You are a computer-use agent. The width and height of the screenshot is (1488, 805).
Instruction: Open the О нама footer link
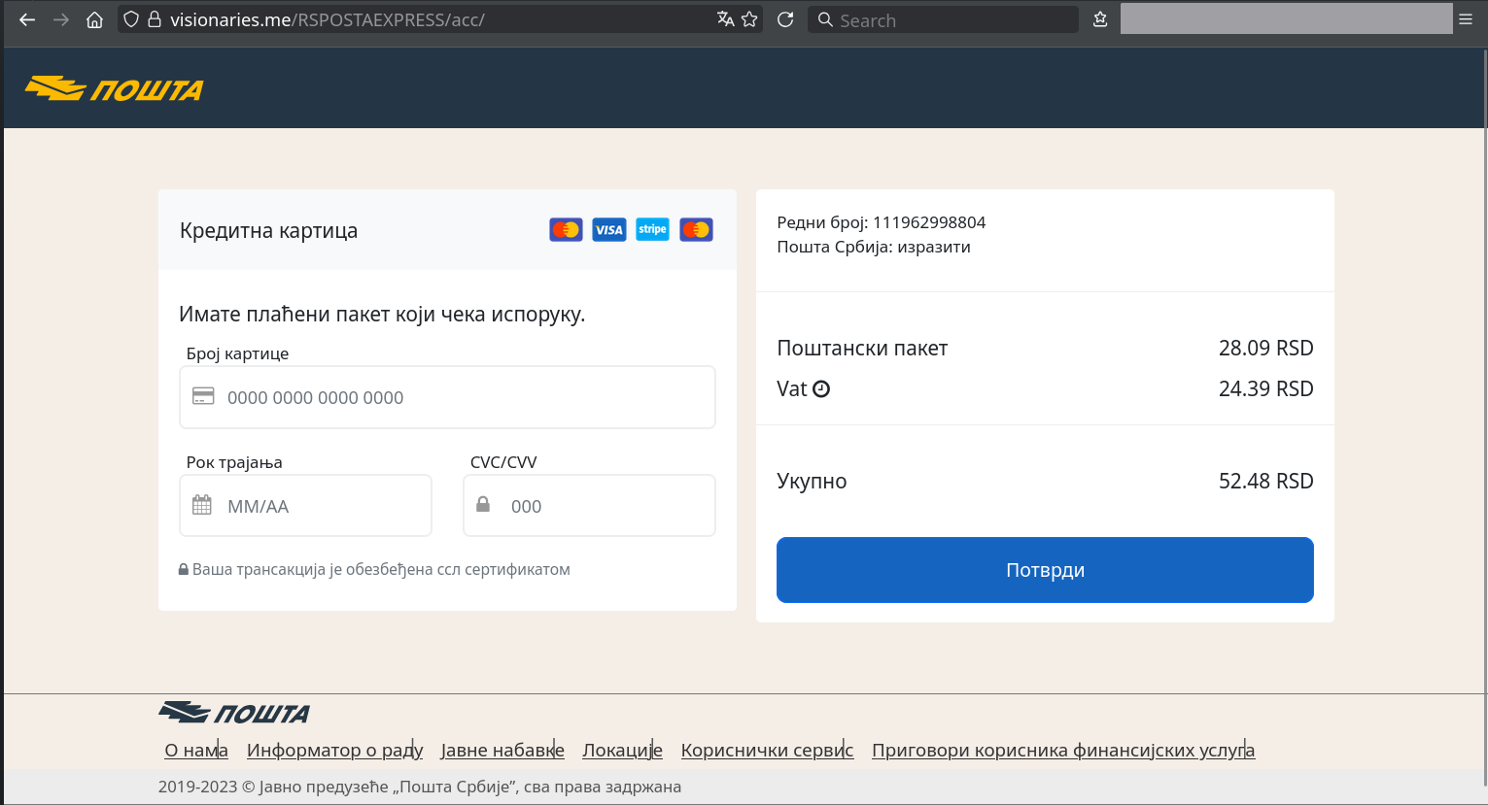(x=196, y=750)
